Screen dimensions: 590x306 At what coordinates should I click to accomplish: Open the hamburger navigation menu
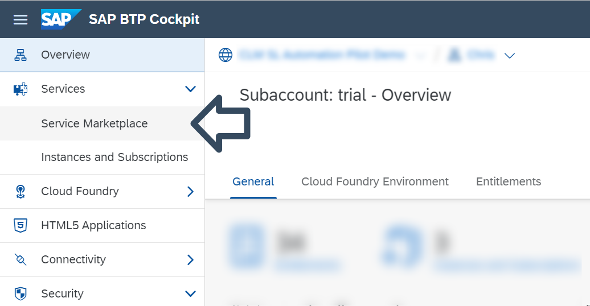pyautogui.click(x=21, y=19)
